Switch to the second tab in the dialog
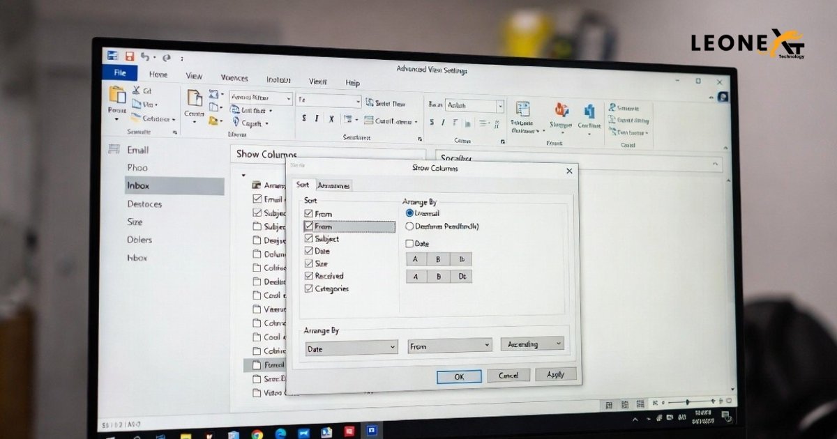The height and width of the screenshot is (439, 837). pyautogui.click(x=334, y=186)
